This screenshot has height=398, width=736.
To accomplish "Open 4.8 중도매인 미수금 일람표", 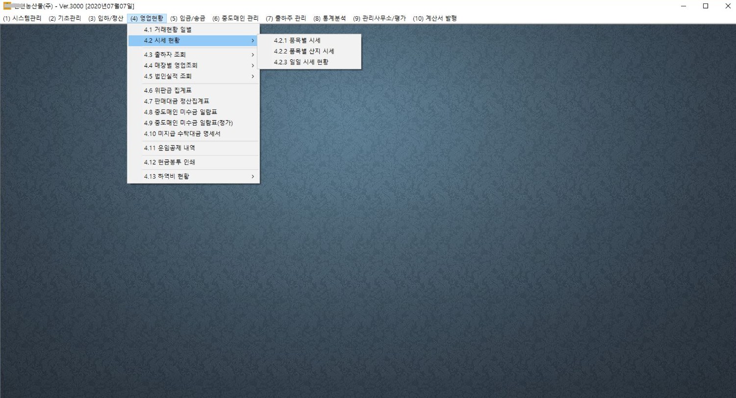I will [x=179, y=112].
